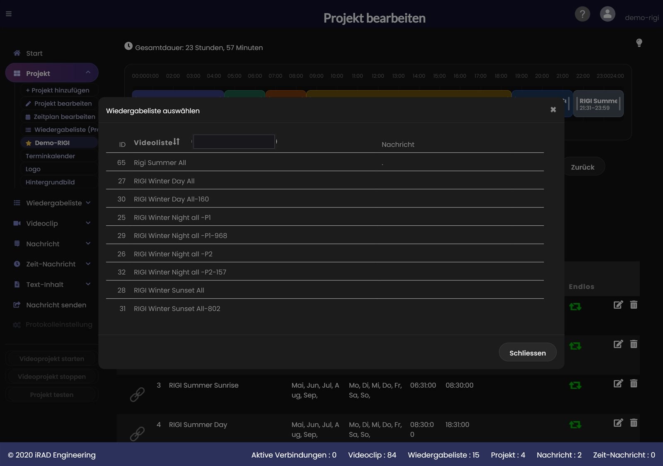Click the Start home icon in the sidebar
Image resolution: width=663 pixels, height=466 pixels.
(17, 53)
